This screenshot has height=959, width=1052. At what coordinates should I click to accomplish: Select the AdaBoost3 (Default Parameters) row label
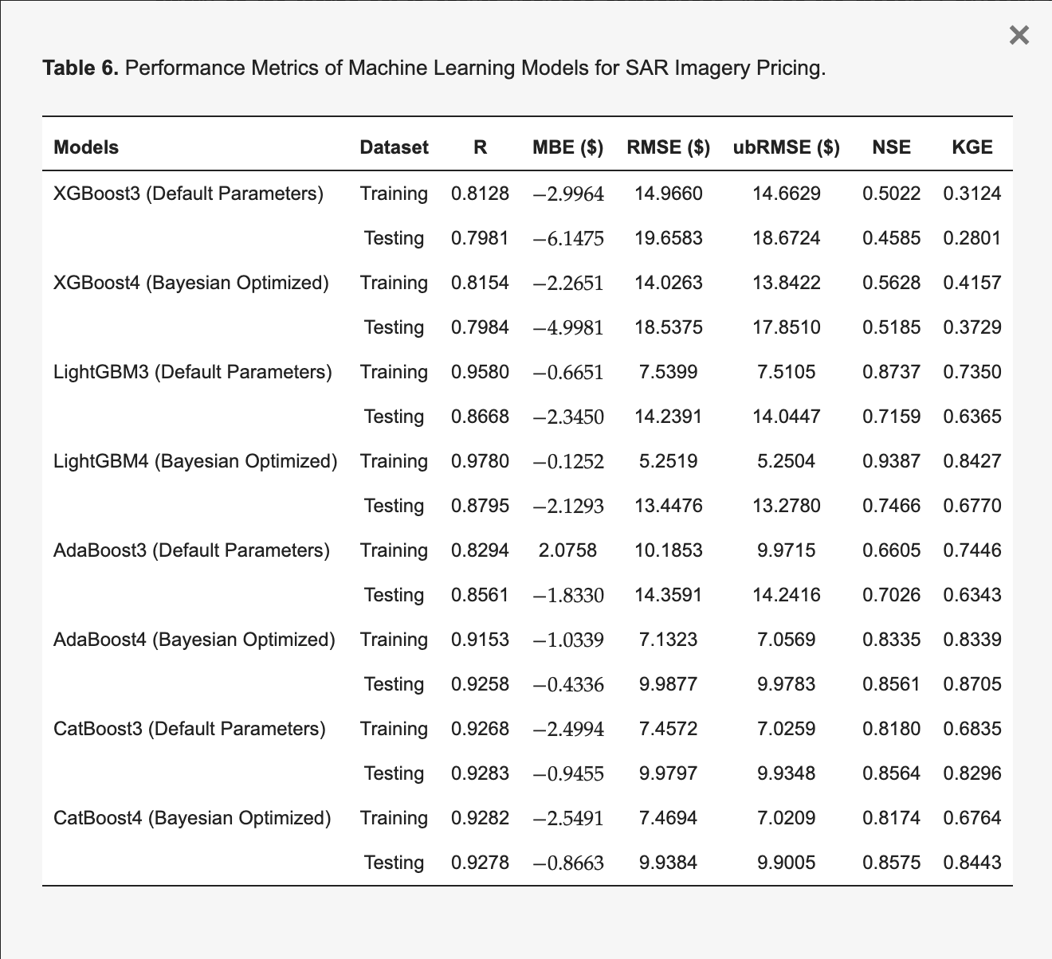[x=191, y=550]
